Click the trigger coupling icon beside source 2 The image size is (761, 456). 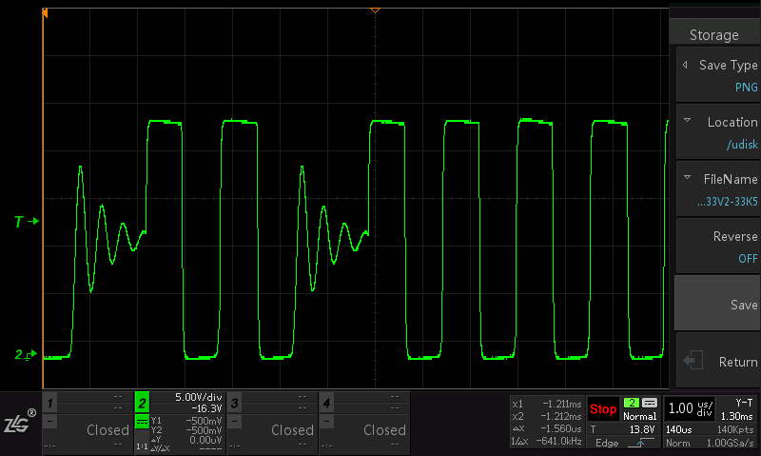(650, 403)
